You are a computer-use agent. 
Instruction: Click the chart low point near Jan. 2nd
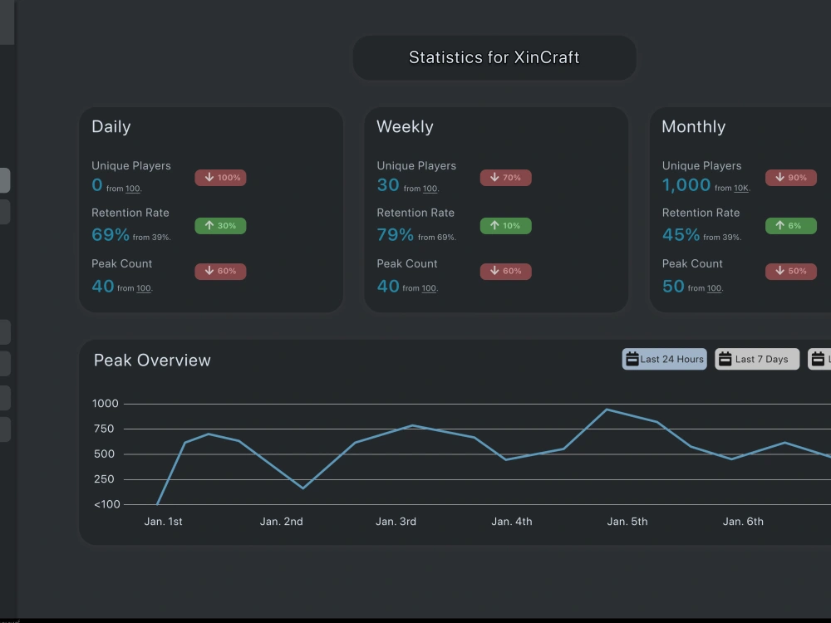(302, 488)
